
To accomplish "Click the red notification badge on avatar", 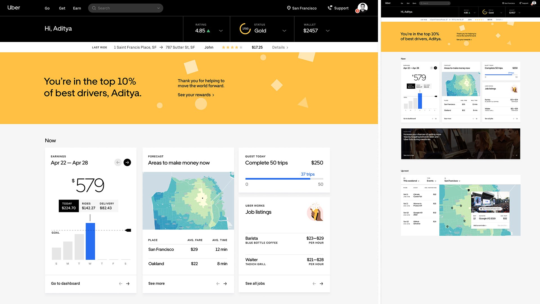I will (357, 11).
